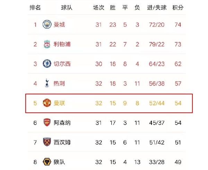Click the Tottenham cockerel crest
208x170 pixels.
(47, 83)
